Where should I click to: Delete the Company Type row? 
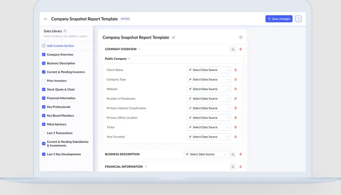pos(236,80)
